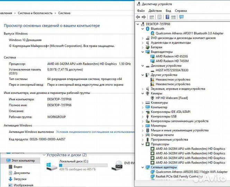Expand DVD-дисководы и дисководы компакт-дисков
The image size is (230, 187).
coord(142,38)
